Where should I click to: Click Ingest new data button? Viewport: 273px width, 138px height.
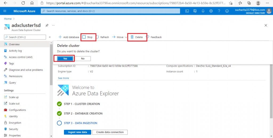tap(77, 132)
